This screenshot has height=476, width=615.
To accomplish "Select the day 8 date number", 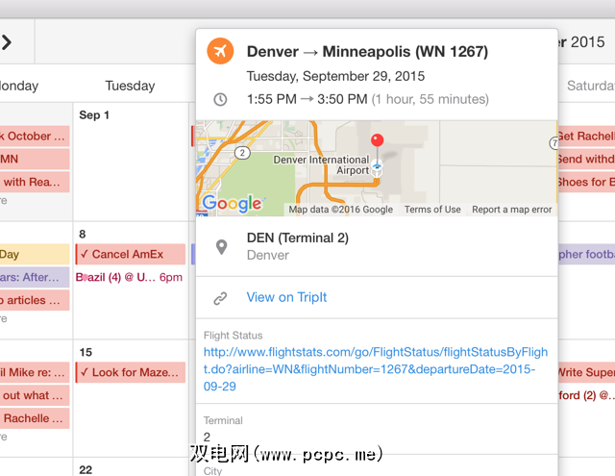I will click(x=83, y=235).
